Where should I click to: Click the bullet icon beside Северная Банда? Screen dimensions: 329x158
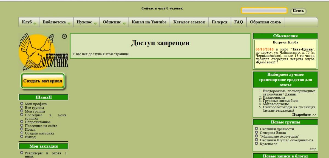tap(256, 132)
